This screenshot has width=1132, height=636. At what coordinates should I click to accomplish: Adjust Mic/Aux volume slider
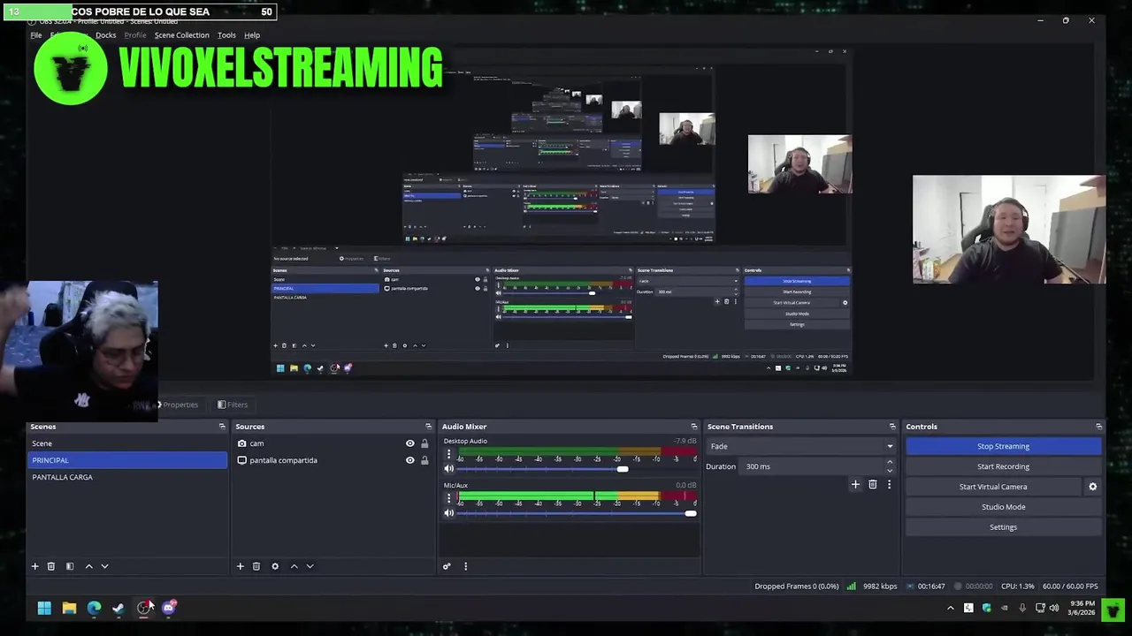coord(690,513)
